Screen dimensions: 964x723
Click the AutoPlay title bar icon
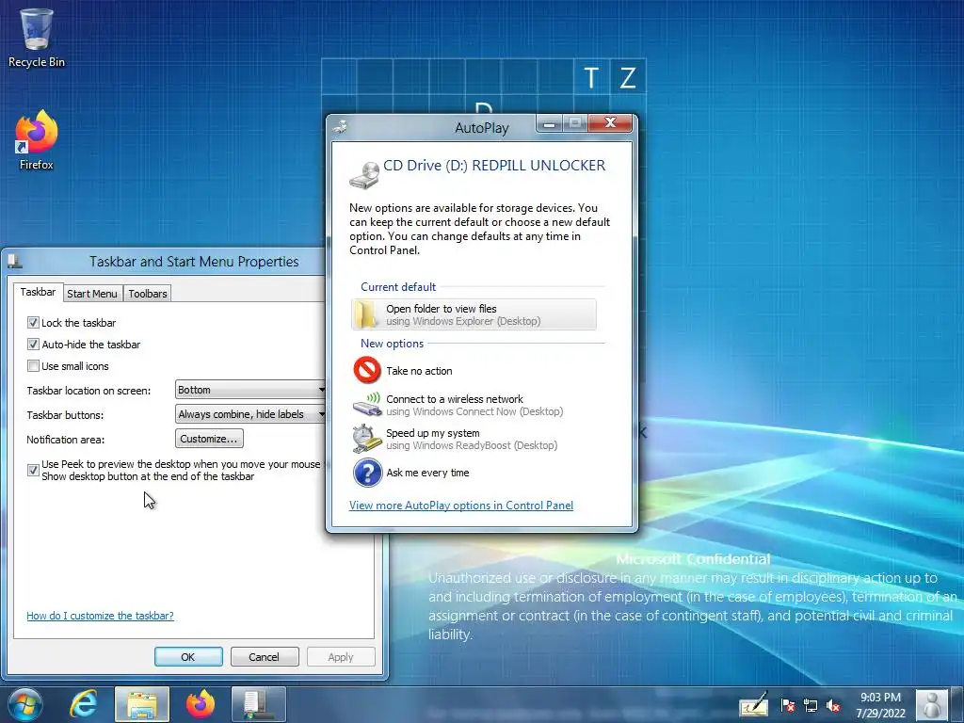click(340, 127)
